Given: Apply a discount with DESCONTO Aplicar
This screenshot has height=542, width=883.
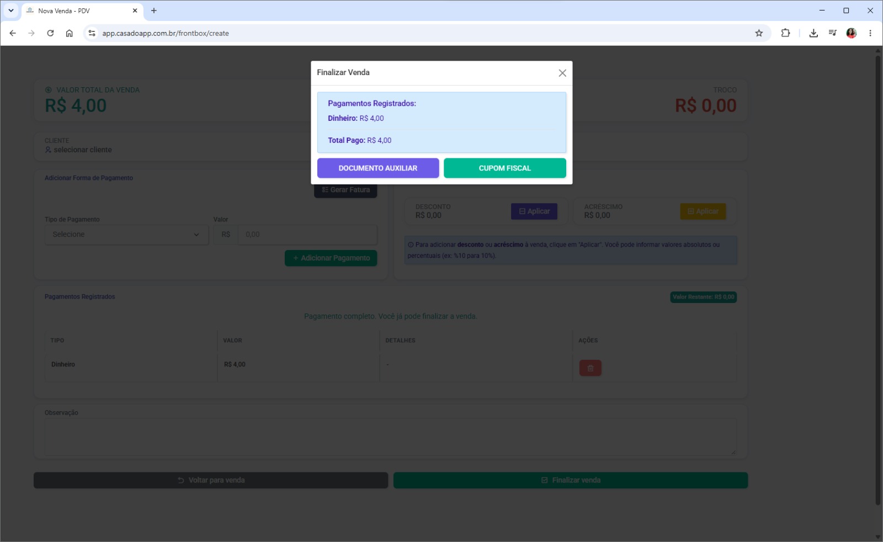Looking at the screenshot, I should point(534,211).
